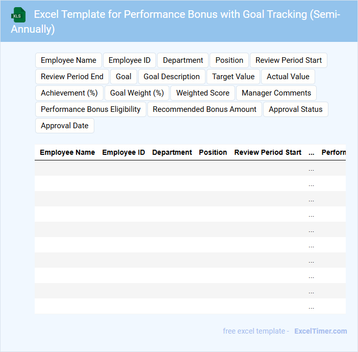Click the Review Period Start column header

(268, 152)
